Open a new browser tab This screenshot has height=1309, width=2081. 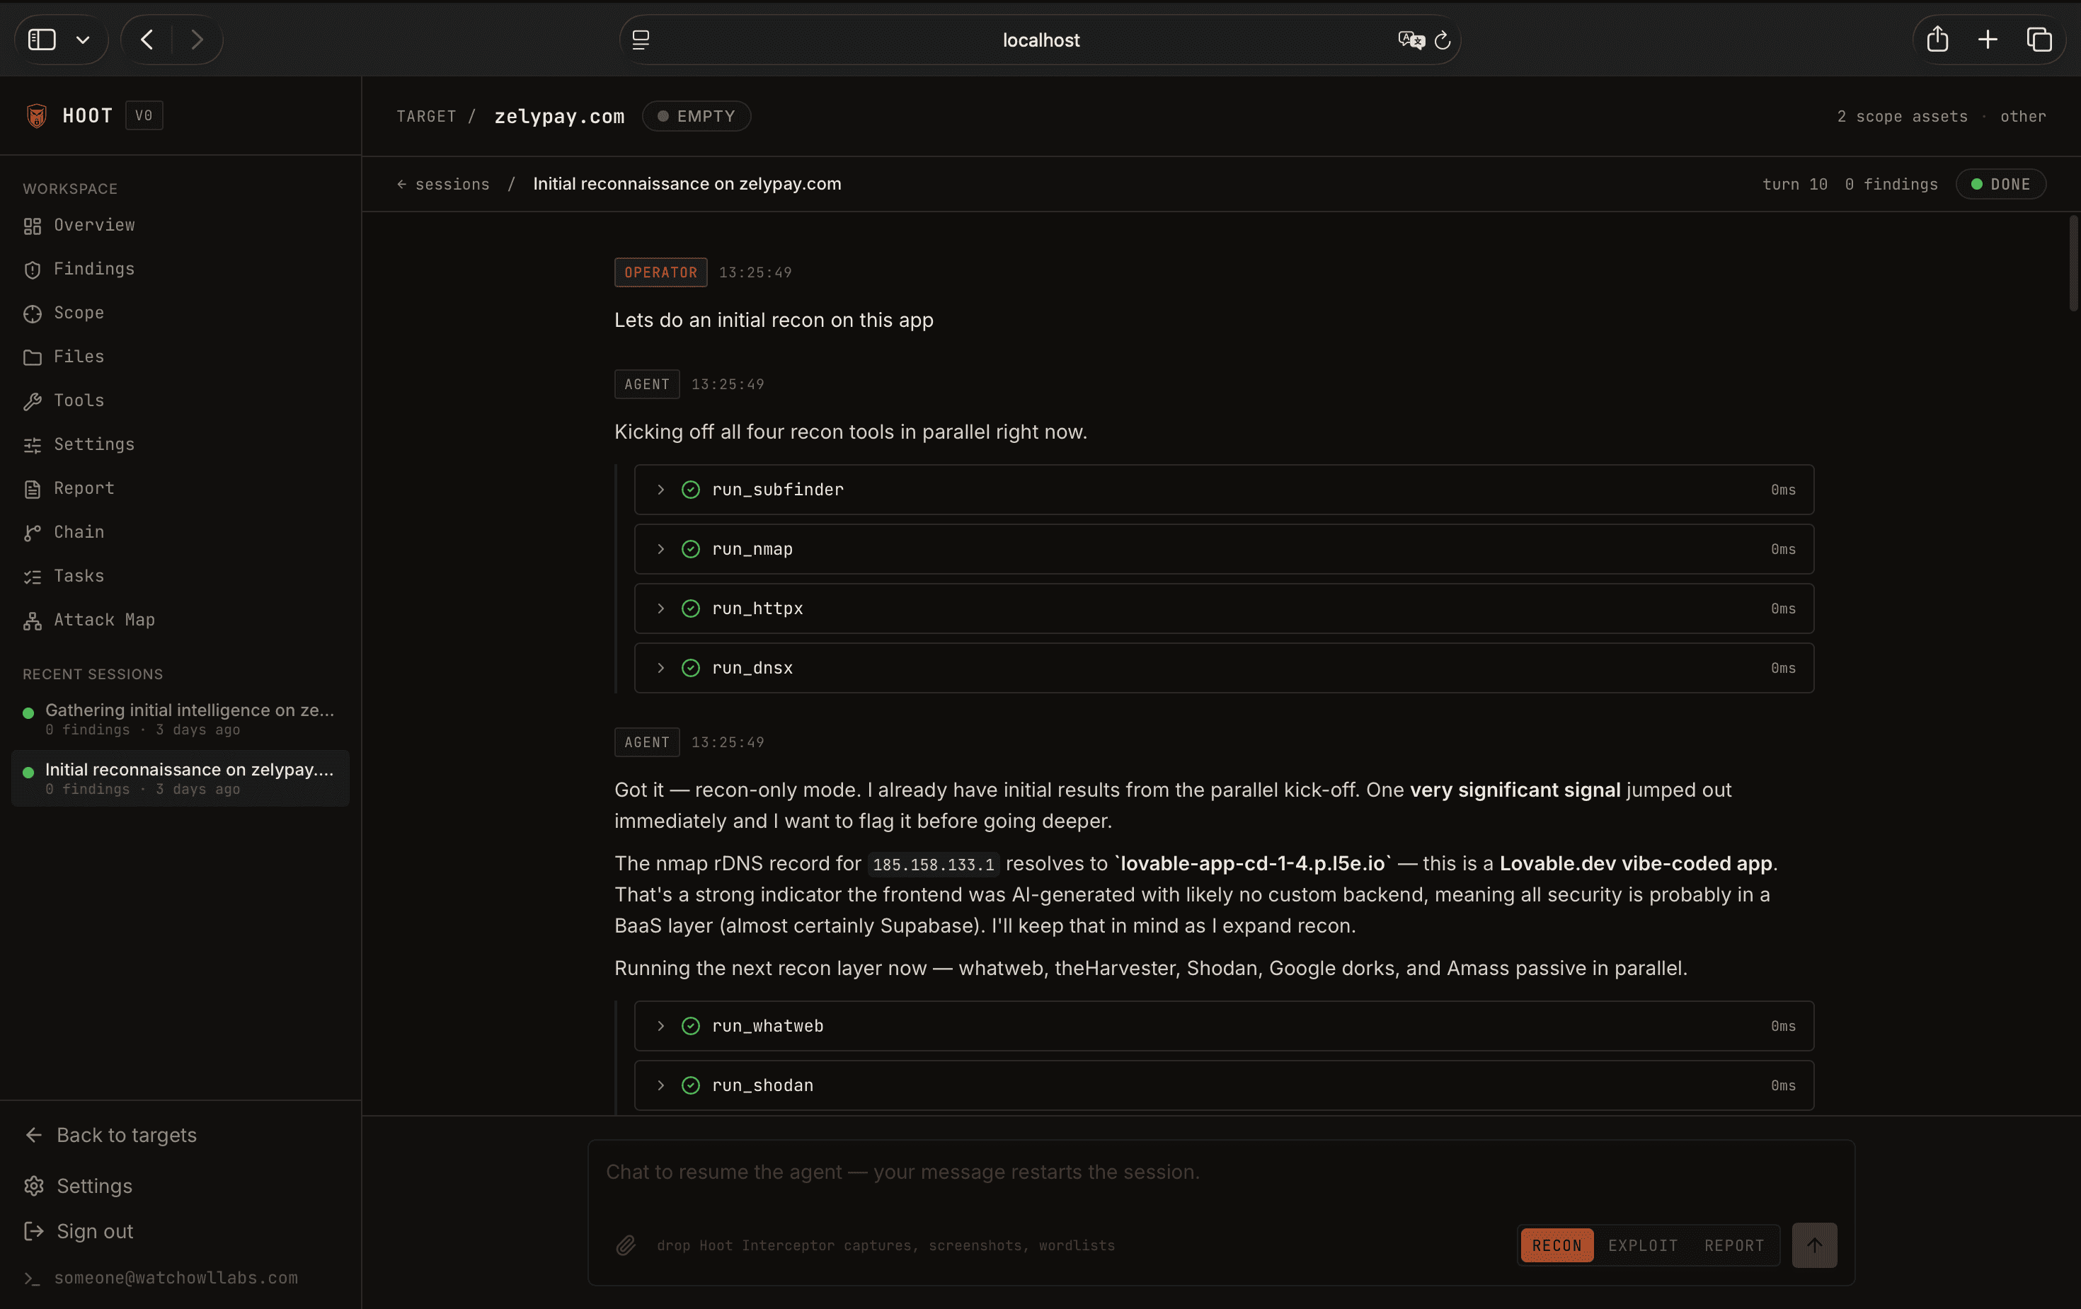pyautogui.click(x=1988, y=40)
